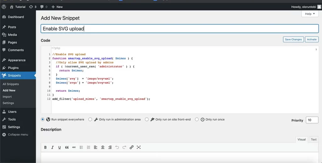Open the WordPress logo menu

[4, 7]
